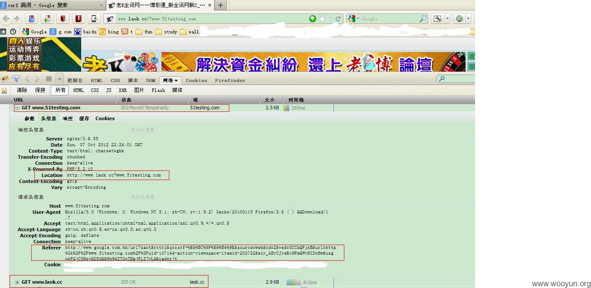
Task: Click the blue book toolbar icon
Action: (31, 19)
